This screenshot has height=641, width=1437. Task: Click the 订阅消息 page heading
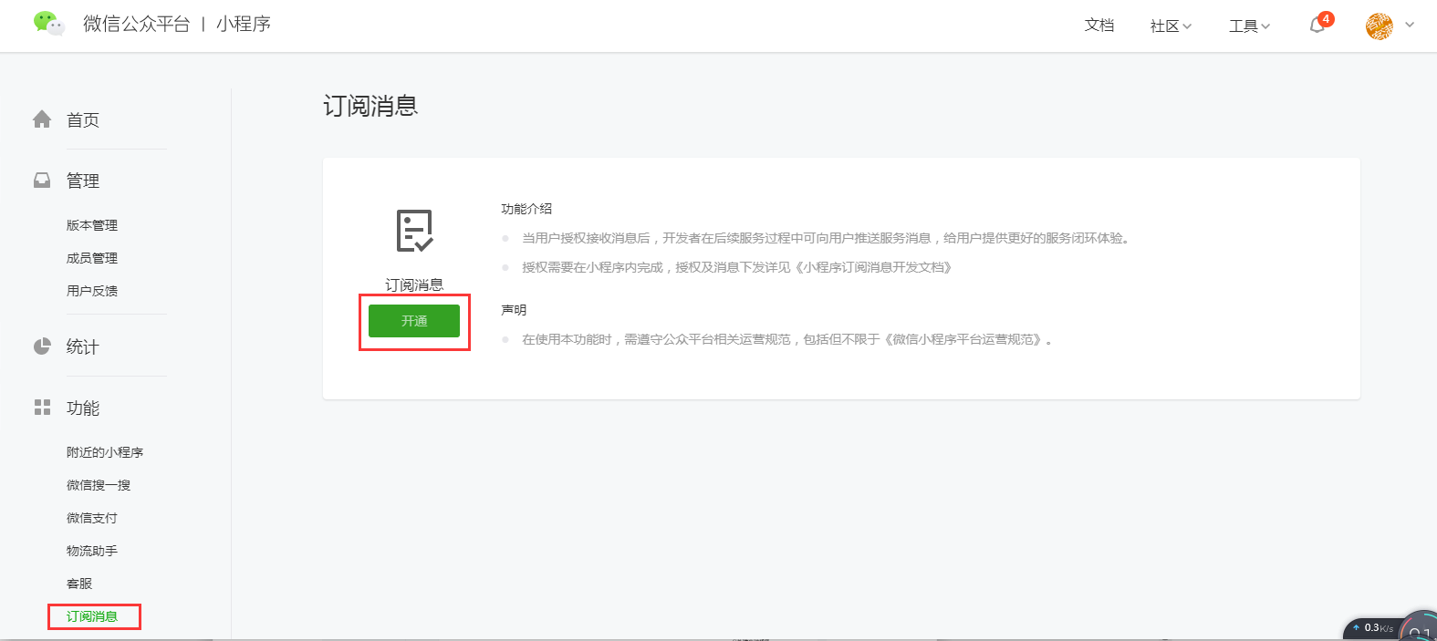click(x=370, y=106)
